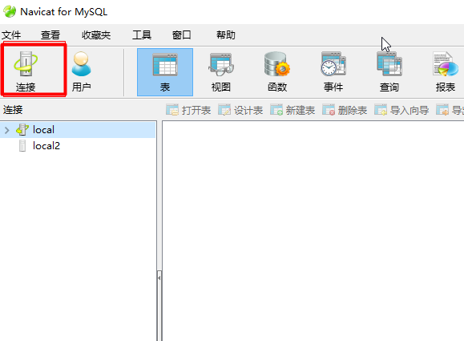Open the 函数 functions icon
The height and width of the screenshot is (341, 464).
coord(277,72)
